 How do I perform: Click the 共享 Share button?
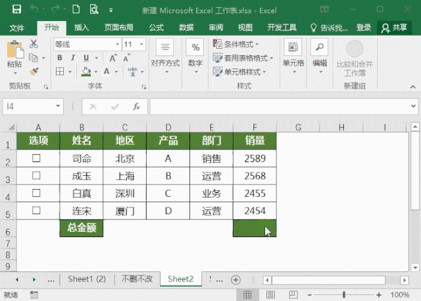point(394,28)
